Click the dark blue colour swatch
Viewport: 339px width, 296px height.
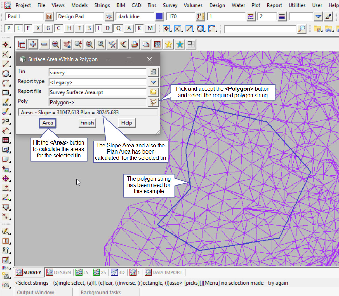pyautogui.click(x=159, y=16)
